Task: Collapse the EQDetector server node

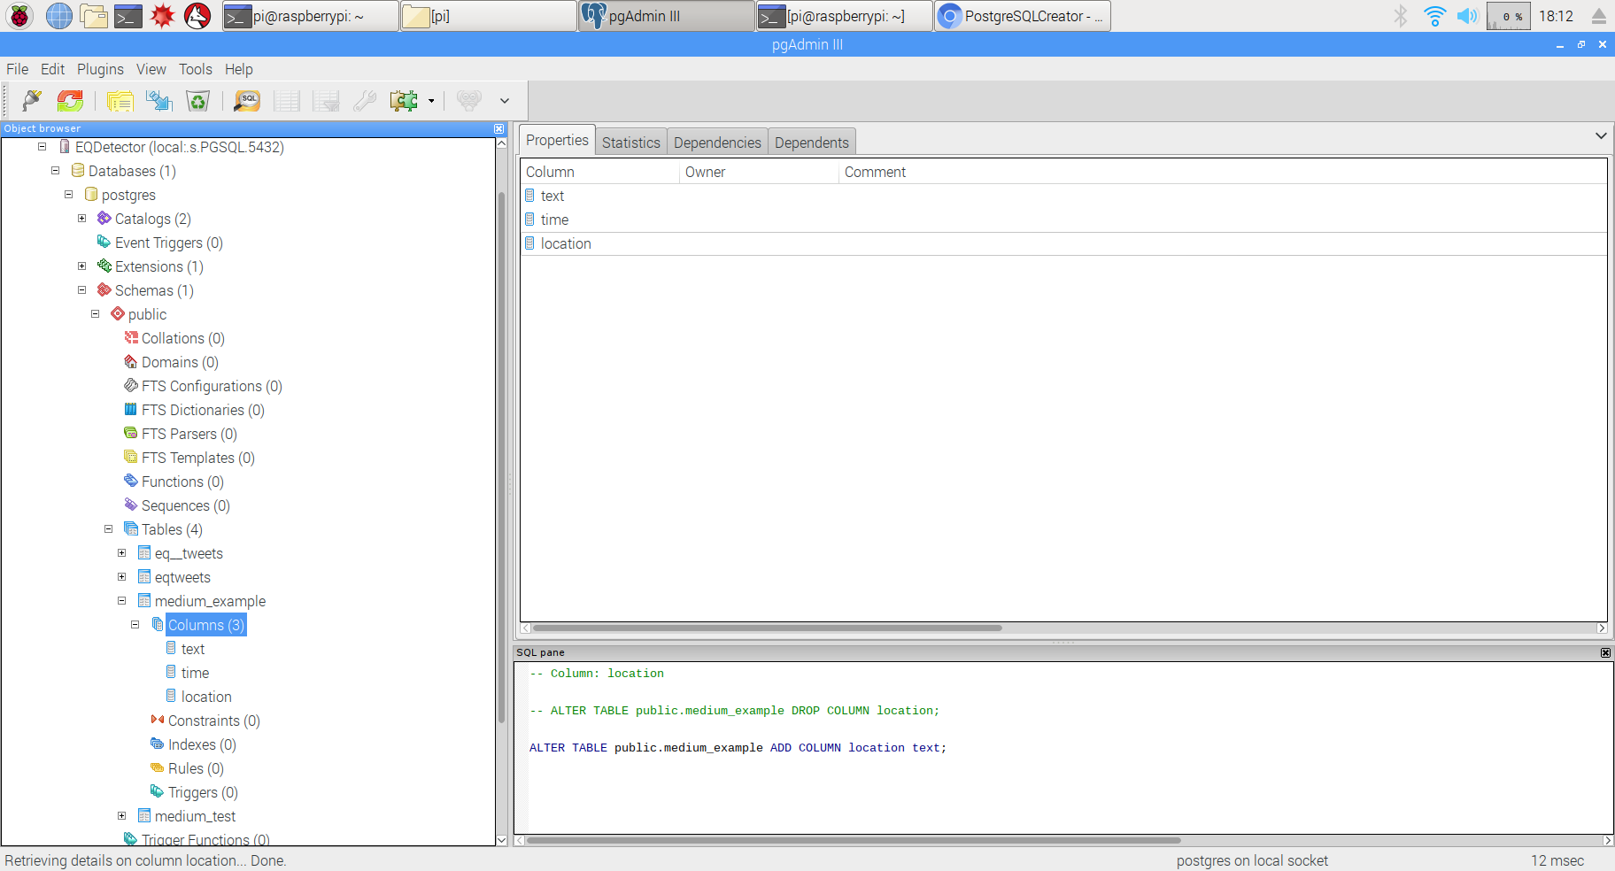Action: click(42, 147)
